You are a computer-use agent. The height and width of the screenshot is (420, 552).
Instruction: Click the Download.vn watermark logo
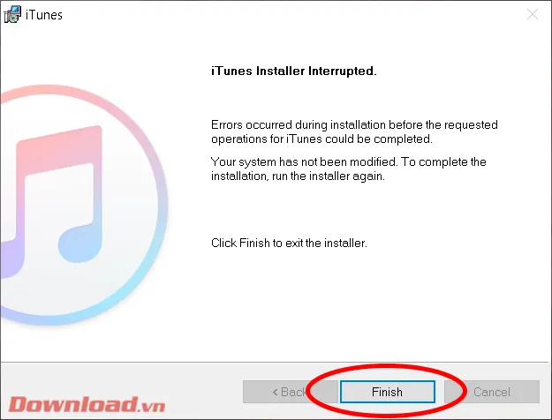coord(87,404)
